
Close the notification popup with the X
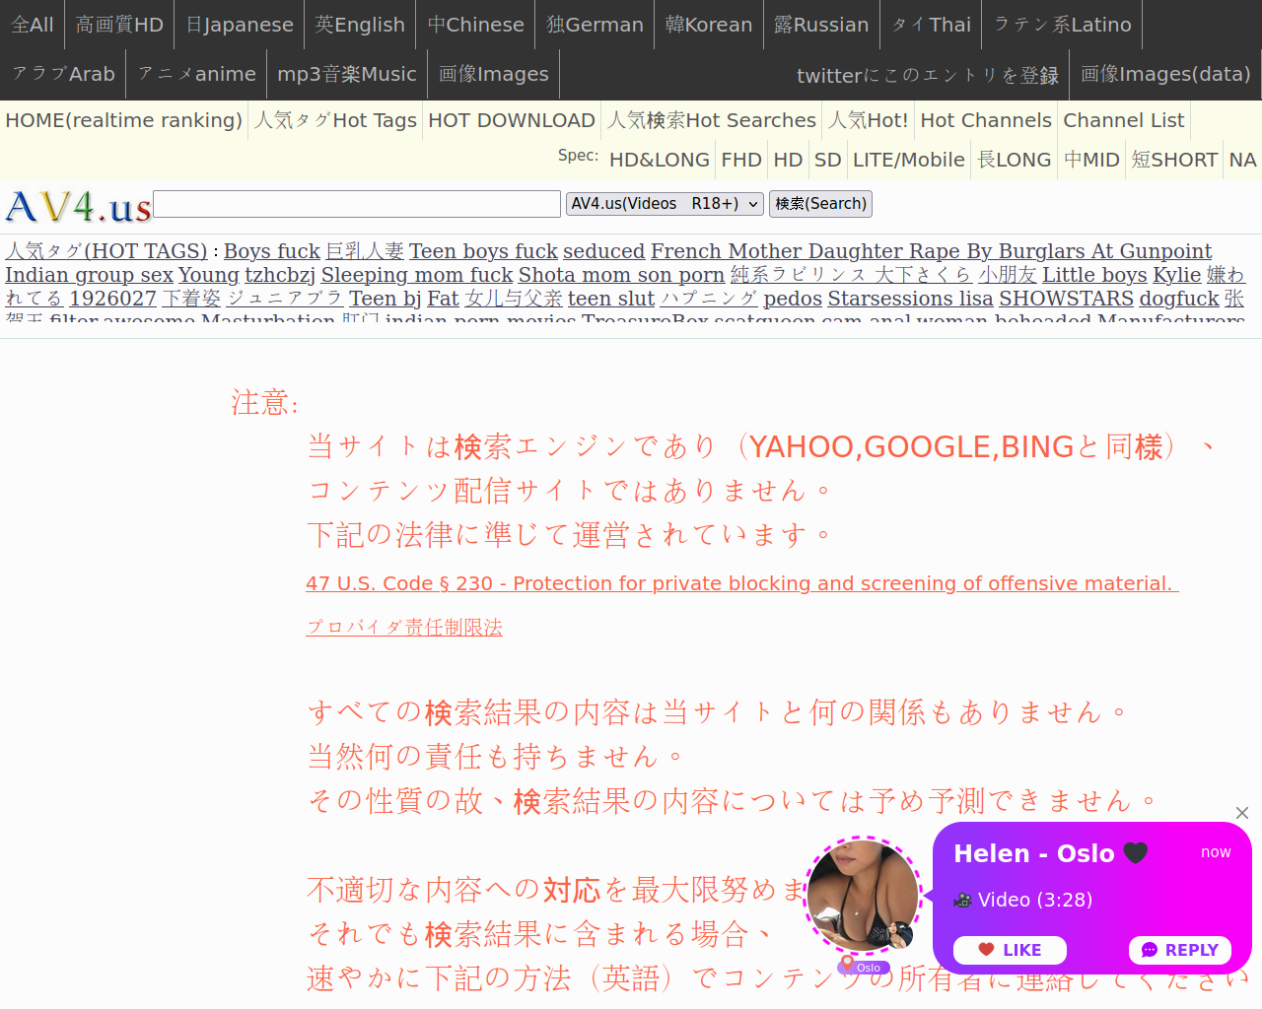(x=1242, y=813)
